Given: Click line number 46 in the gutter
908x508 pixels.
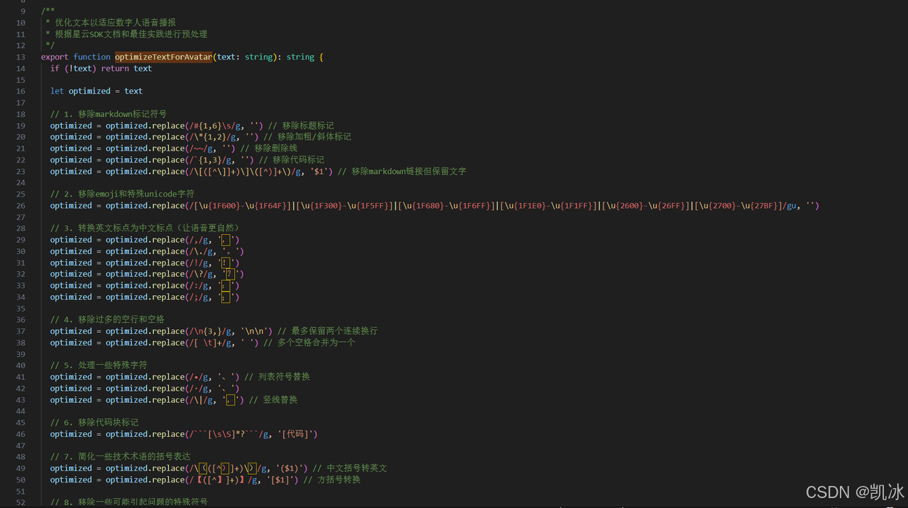Looking at the screenshot, I should coord(21,434).
